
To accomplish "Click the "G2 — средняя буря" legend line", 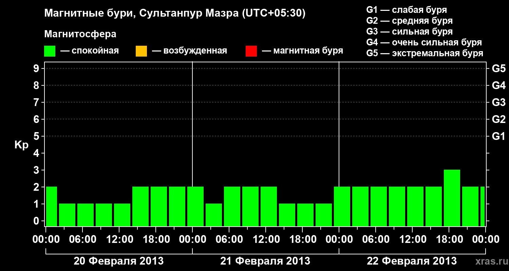I will [x=409, y=21].
